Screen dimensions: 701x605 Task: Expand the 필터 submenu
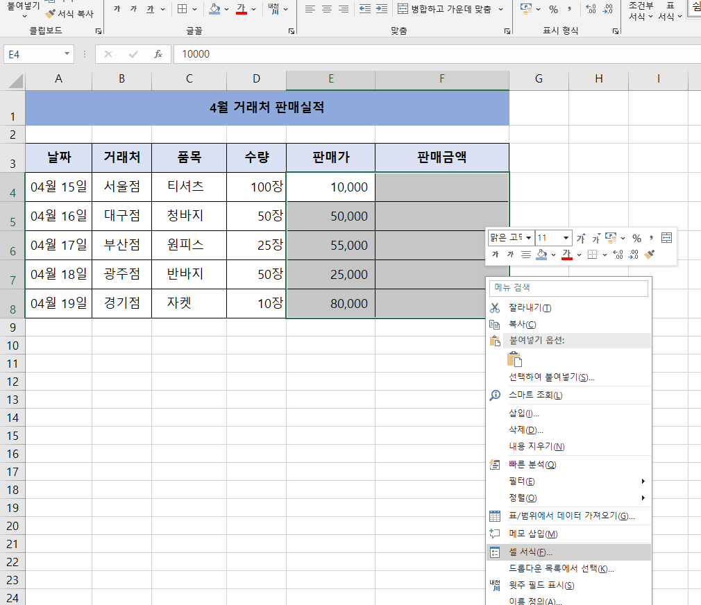[568, 482]
